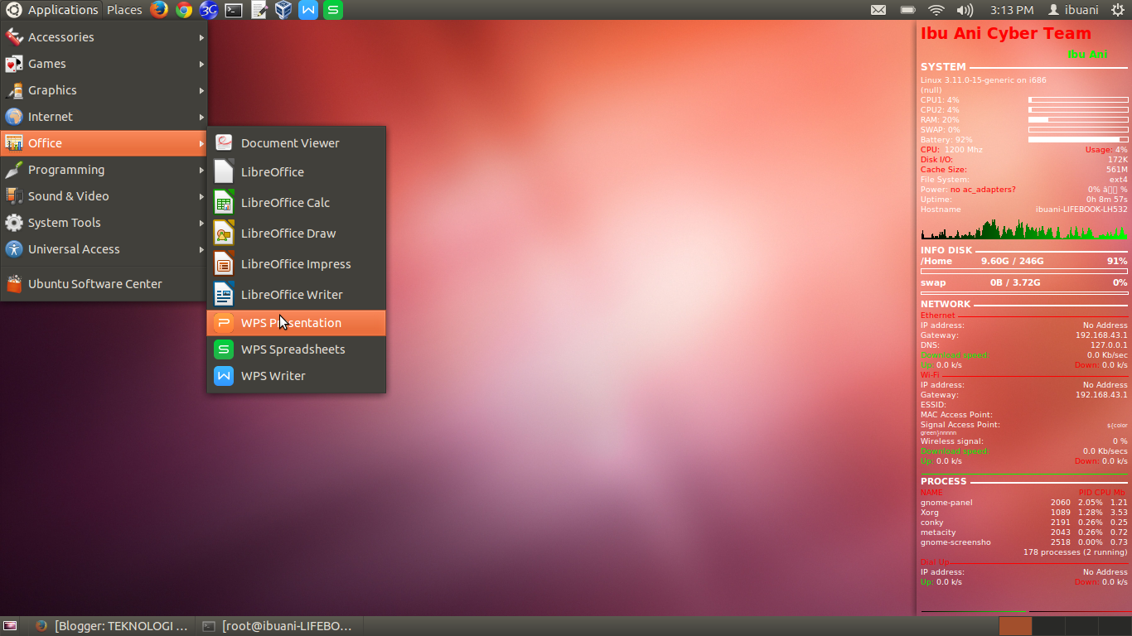Open the text editor launcher in the panel
The width and height of the screenshot is (1132, 636).
[x=259, y=10]
